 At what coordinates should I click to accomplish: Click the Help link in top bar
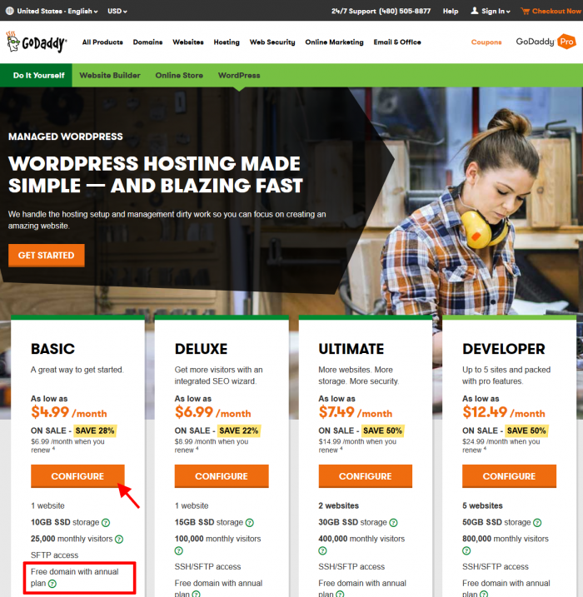[451, 11]
